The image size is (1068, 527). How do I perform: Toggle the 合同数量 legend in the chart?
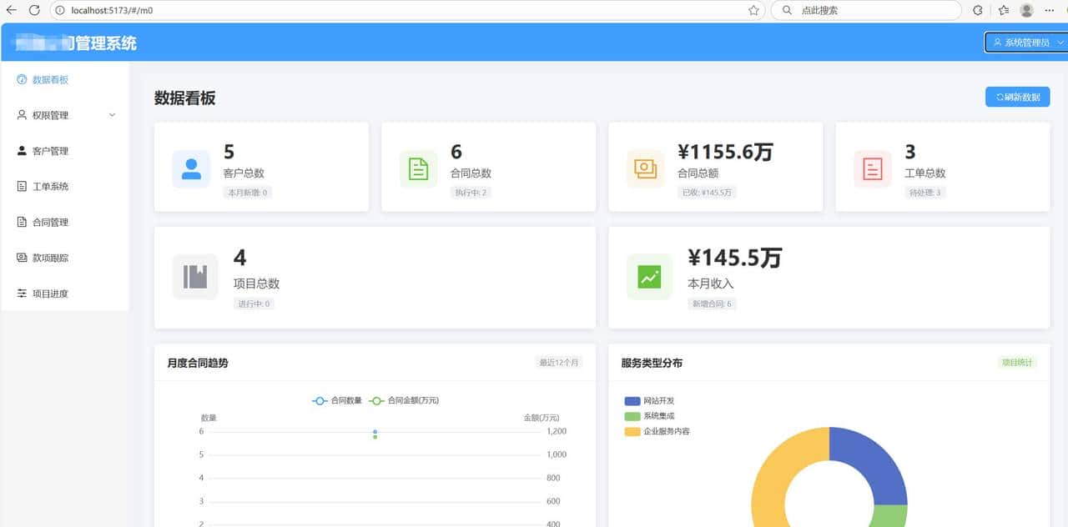(337, 400)
